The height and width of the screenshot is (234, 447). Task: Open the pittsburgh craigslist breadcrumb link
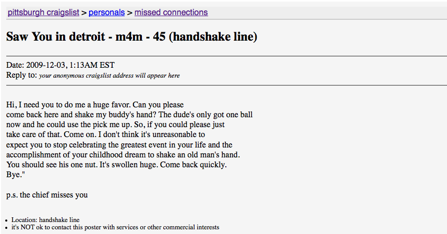[x=43, y=13]
